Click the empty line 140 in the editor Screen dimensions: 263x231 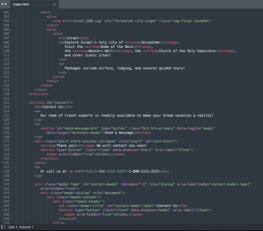coord(51,180)
